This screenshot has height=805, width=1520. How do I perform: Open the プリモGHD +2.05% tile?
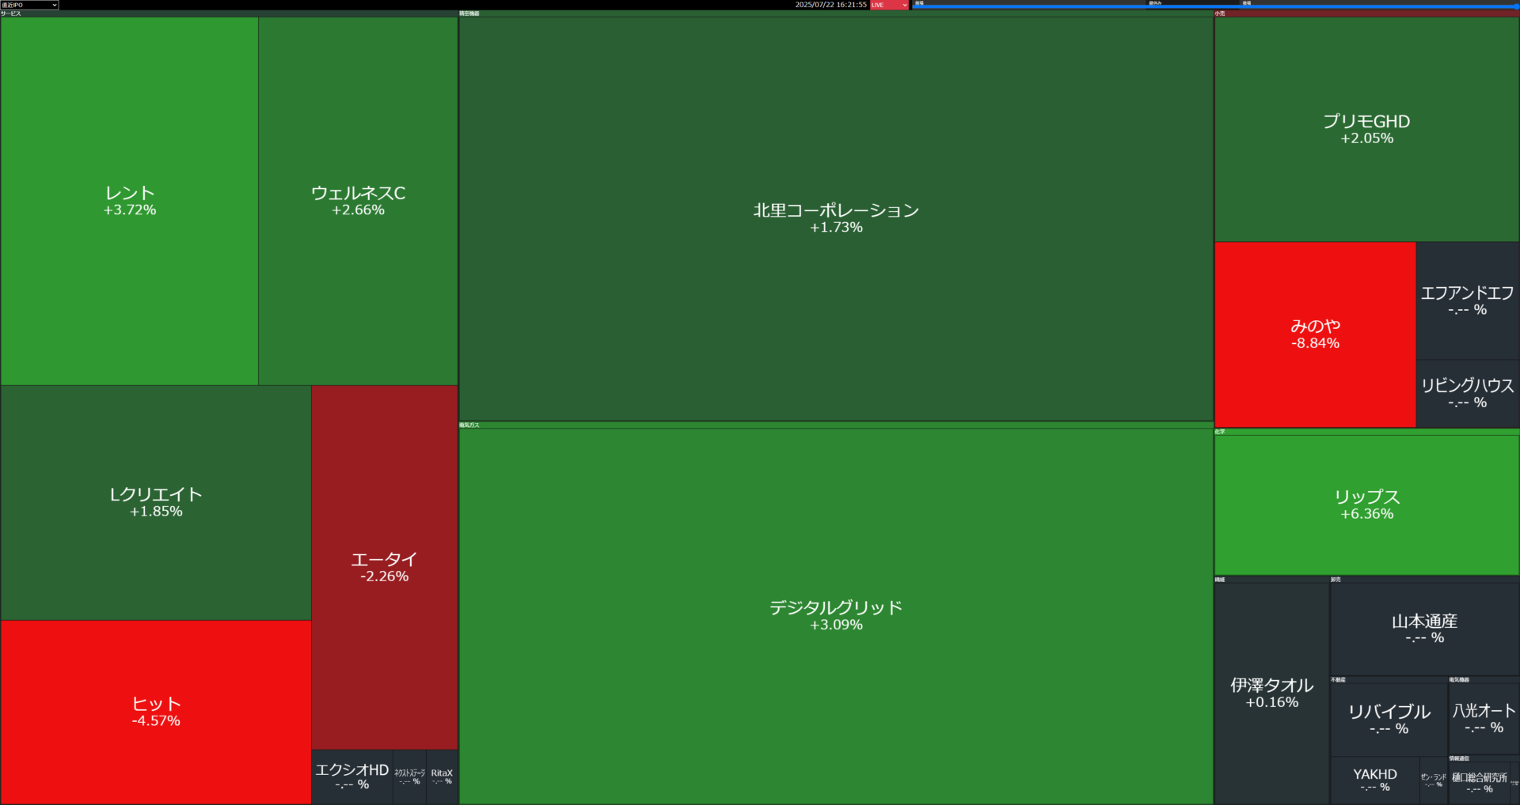(1366, 129)
